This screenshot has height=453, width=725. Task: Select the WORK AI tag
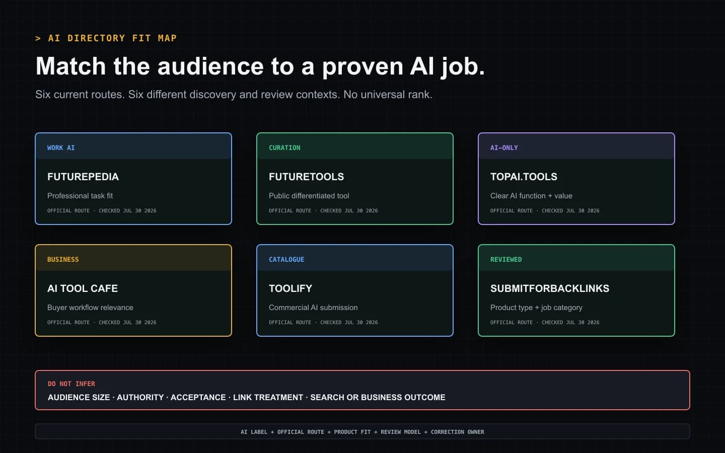point(61,147)
